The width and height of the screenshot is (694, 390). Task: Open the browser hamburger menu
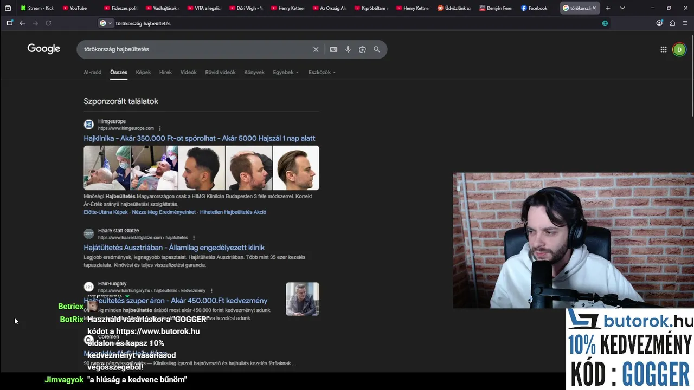click(x=685, y=23)
